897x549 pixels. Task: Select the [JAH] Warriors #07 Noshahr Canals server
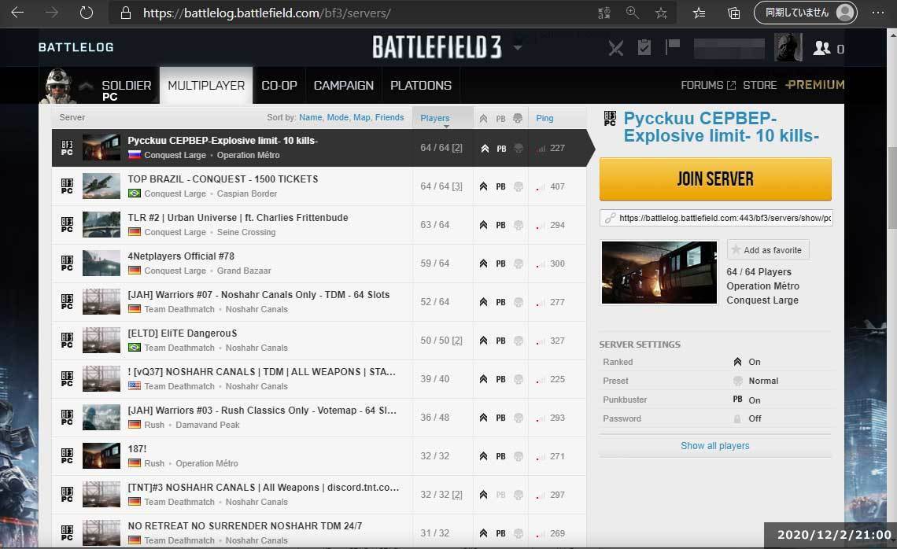pyautogui.click(x=319, y=302)
